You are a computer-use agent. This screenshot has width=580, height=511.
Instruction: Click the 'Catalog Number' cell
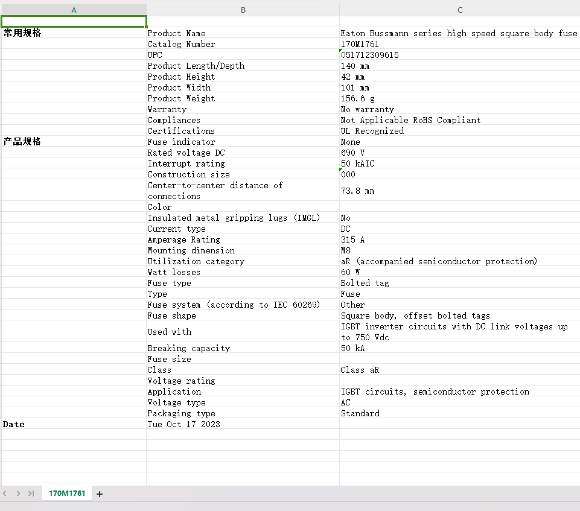[x=243, y=44]
